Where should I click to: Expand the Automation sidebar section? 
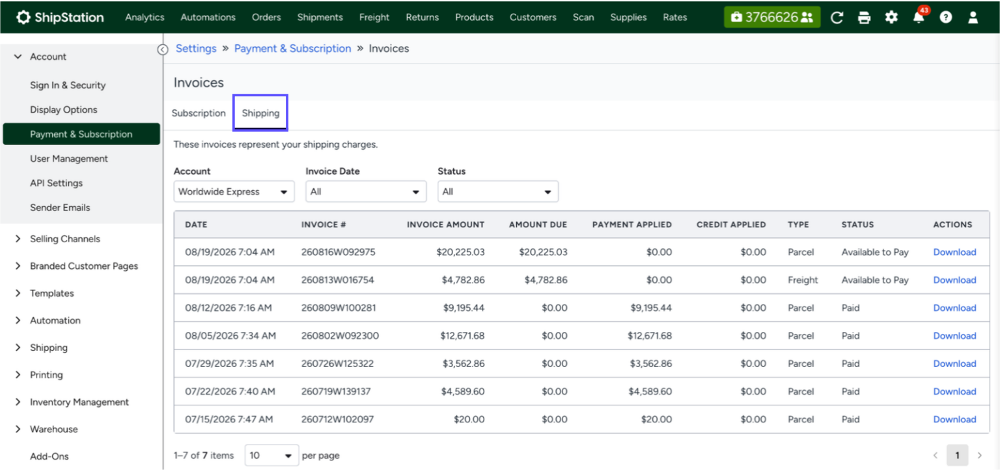(x=18, y=320)
